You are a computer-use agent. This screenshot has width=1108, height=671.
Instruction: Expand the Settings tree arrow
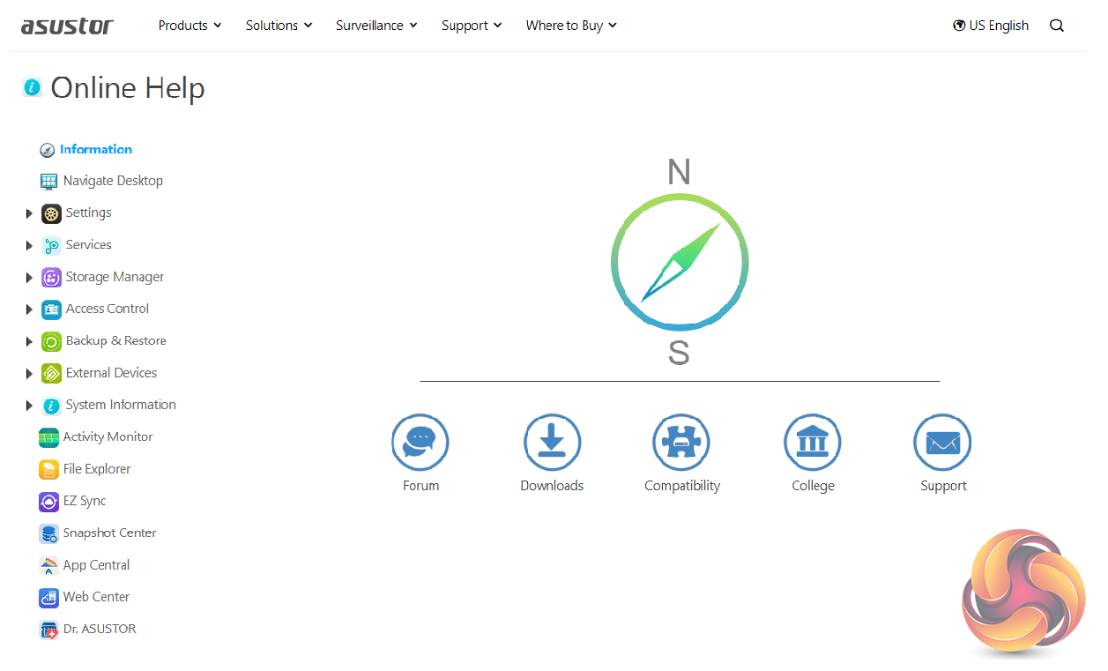pyautogui.click(x=29, y=213)
